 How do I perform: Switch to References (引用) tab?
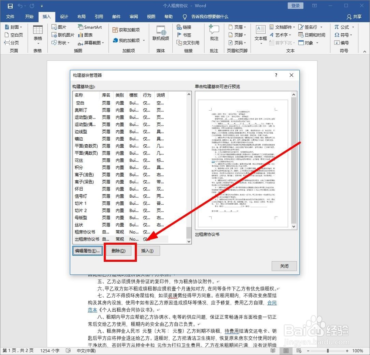tap(99, 17)
